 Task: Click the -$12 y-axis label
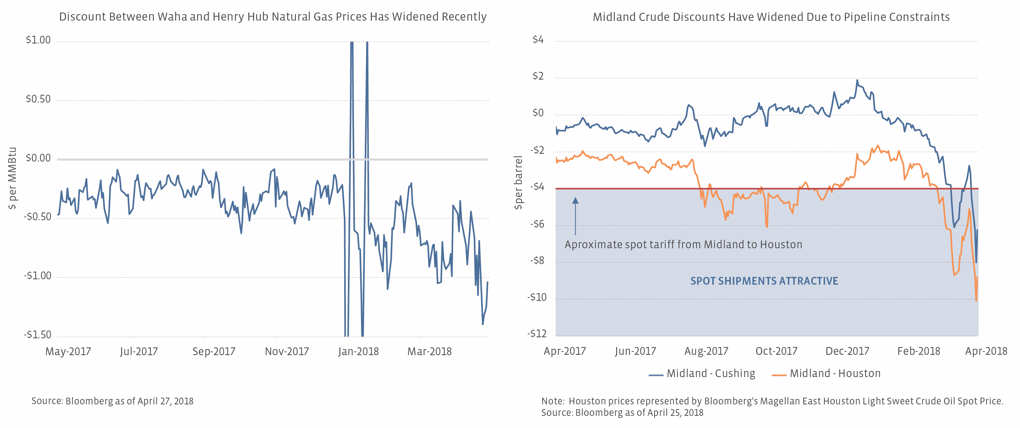[x=536, y=333]
